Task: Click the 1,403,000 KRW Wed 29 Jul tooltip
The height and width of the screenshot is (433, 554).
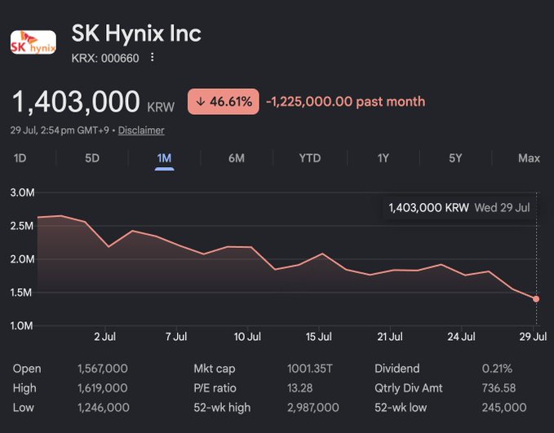Action: [x=459, y=208]
